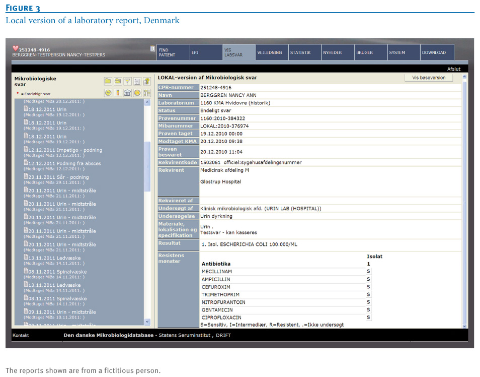Open the Kontakt link in the footer
This screenshot has width=480, height=377.
[x=21, y=335]
